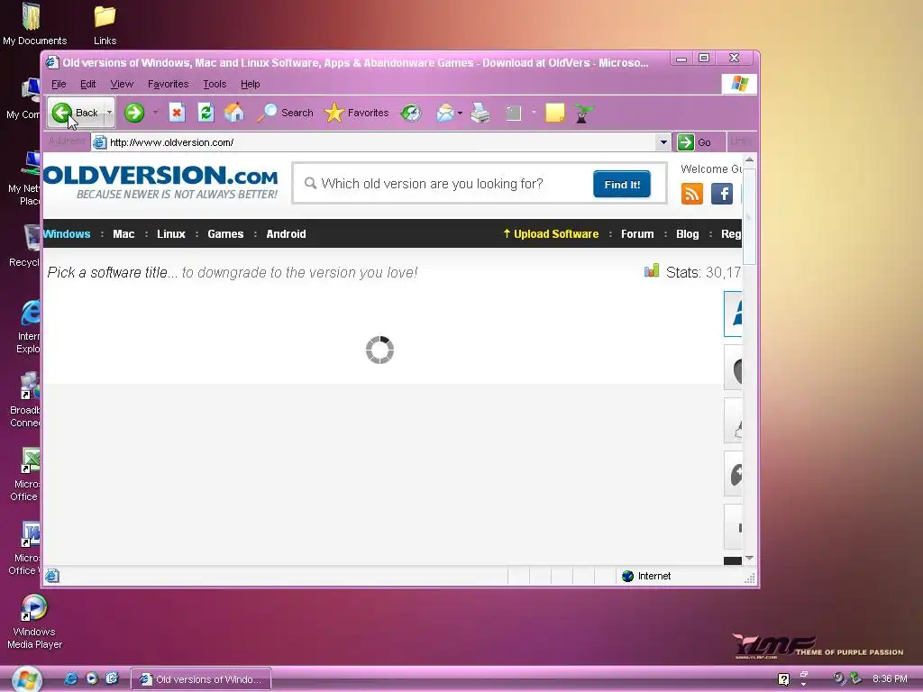Click the Internet Explorer quick launch icon
This screenshot has width=923, height=692.
tap(70, 678)
